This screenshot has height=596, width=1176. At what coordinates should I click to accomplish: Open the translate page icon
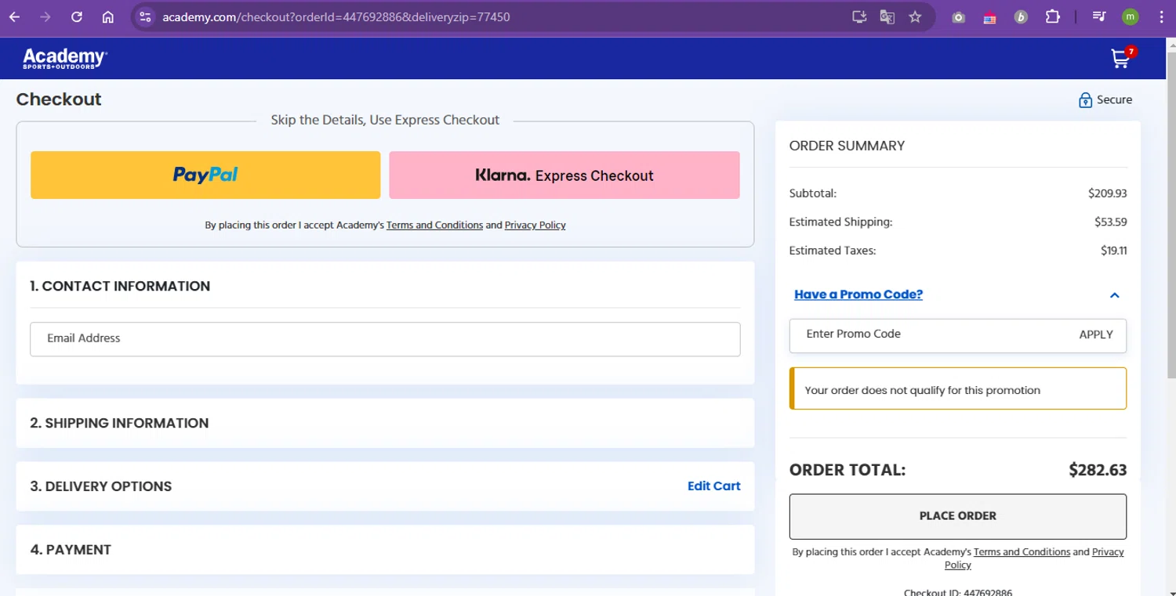tap(887, 16)
